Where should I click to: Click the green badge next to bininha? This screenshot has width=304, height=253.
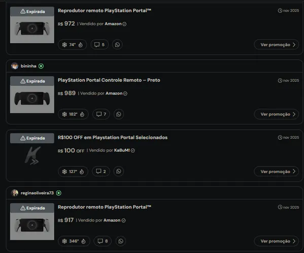41,66
